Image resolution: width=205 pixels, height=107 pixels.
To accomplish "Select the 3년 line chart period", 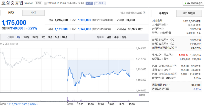I will 50,37.
